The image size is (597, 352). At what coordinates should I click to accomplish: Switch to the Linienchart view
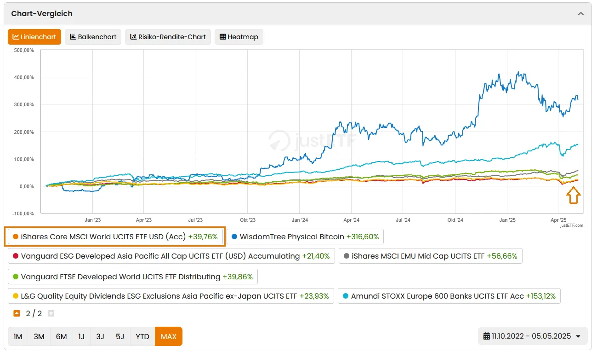(34, 37)
